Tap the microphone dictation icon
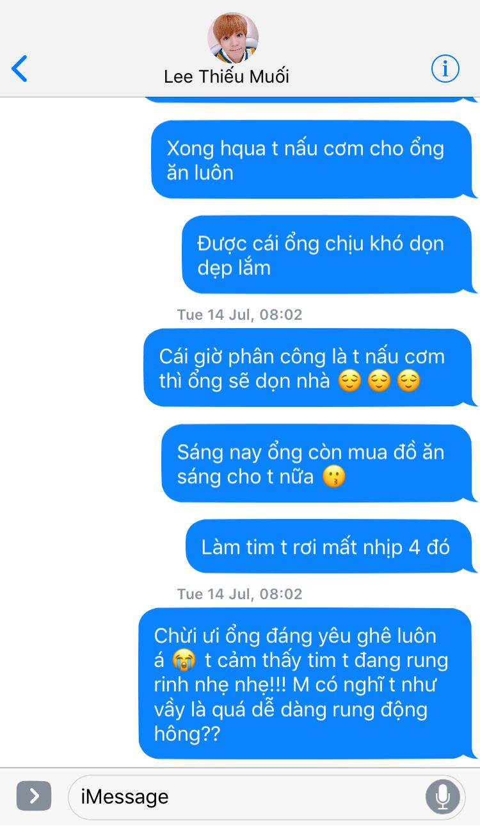480x826 pixels. 442,797
